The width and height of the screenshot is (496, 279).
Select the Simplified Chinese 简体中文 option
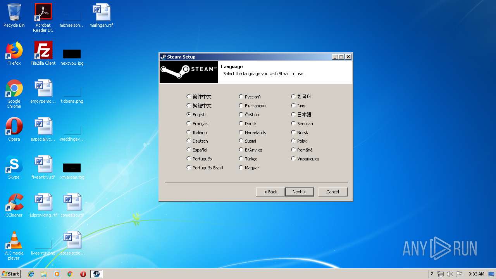199,97
